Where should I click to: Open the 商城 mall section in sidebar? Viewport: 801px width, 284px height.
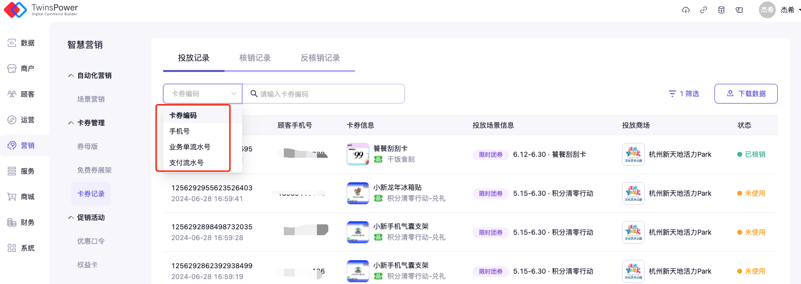point(22,197)
